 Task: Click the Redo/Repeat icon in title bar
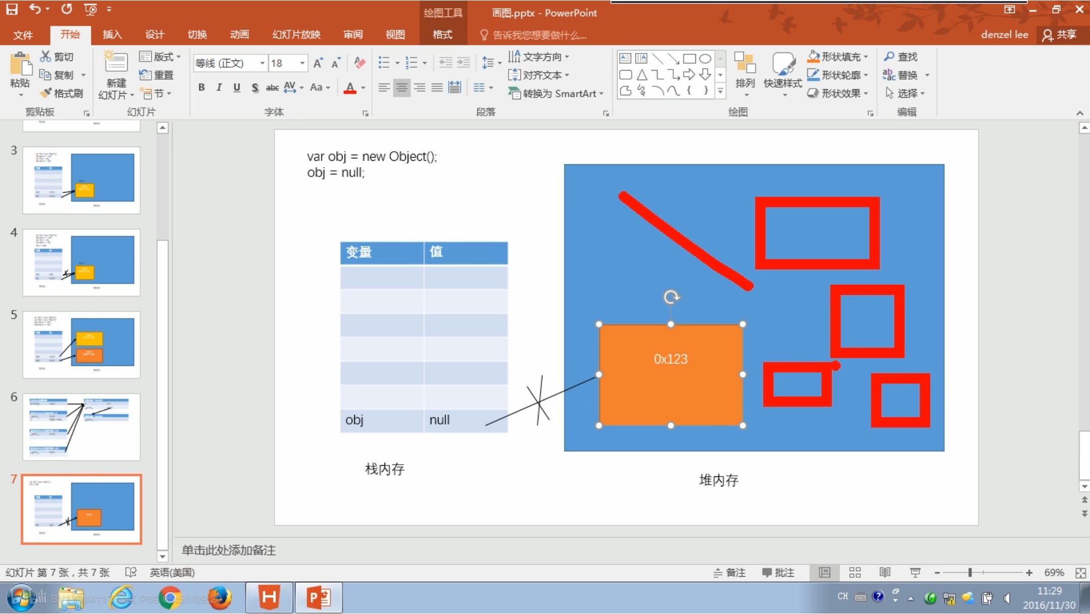pyautogui.click(x=67, y=9)
